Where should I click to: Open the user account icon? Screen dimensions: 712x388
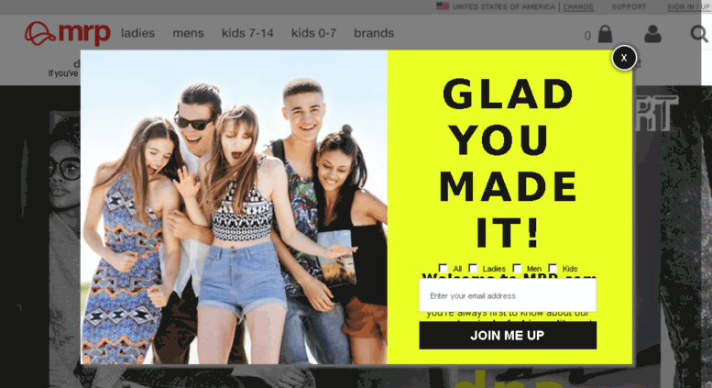point(652,34)
